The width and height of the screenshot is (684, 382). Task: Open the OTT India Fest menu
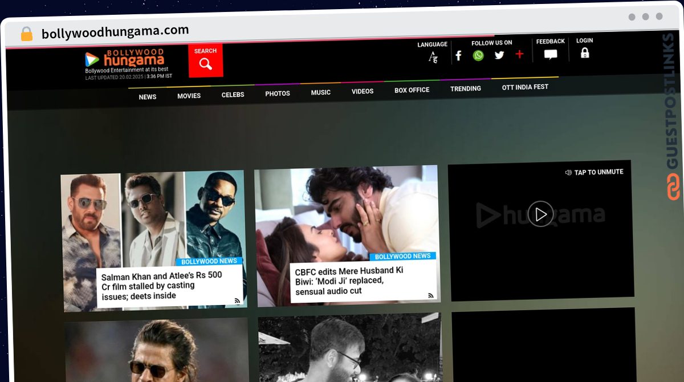[525, 87]
